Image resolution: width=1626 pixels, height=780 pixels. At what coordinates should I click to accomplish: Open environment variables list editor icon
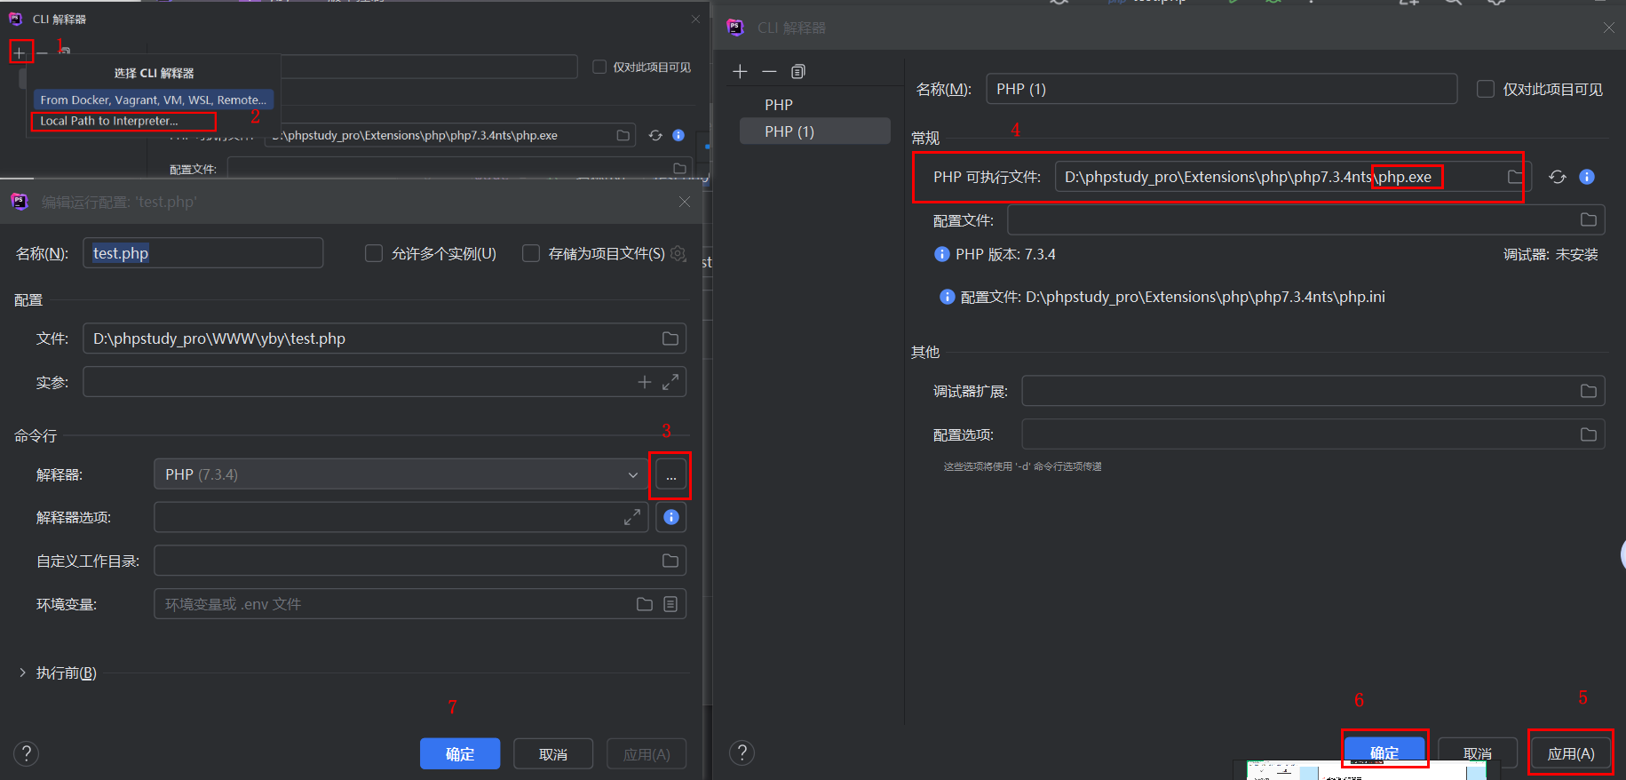point(670,604)
